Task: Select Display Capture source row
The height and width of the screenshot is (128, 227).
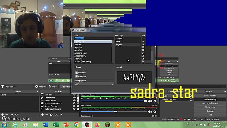Action: [x=51, y=106]
